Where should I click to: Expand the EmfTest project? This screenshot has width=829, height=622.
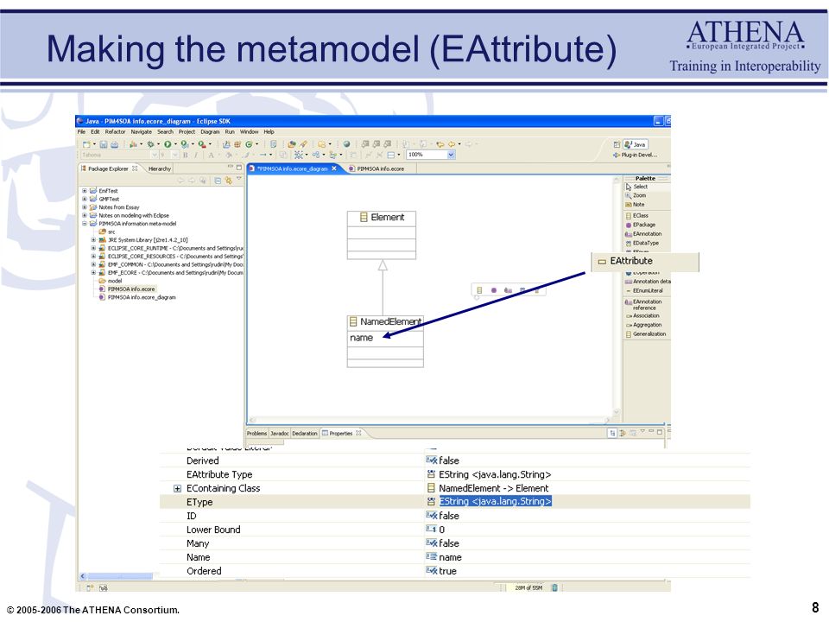(x=85, y=191)
